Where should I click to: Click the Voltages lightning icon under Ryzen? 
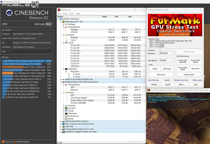click(66, 24)
